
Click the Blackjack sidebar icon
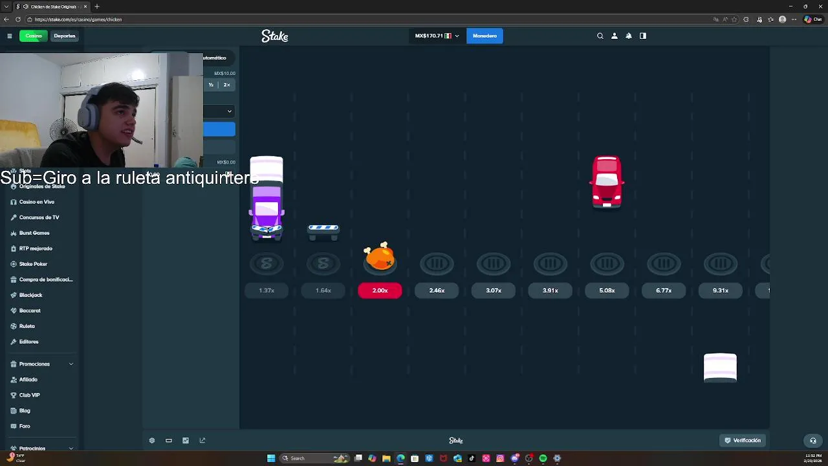(x=14, y=295)
